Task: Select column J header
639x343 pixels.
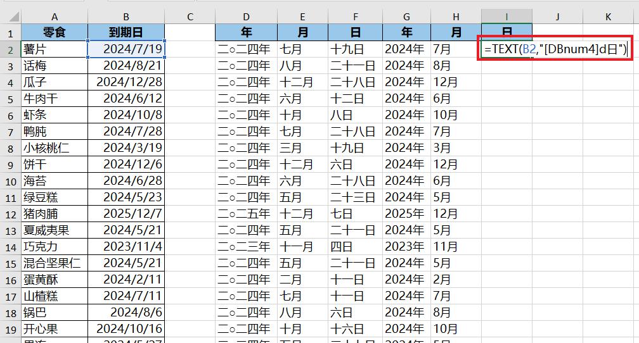Action: coord(557,16)
